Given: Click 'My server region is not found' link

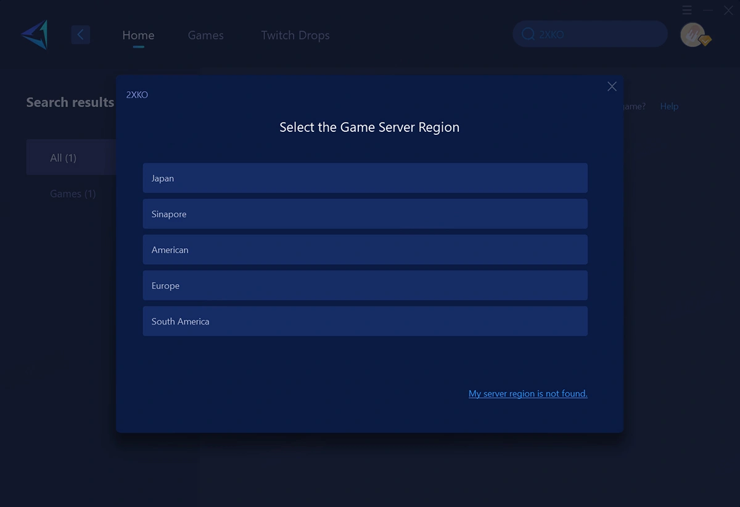Looking at the screenshot, I should (x=528, y=394).
